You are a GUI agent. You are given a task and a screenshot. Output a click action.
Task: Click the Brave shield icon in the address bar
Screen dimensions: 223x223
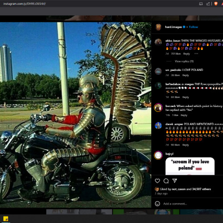pyautogui.click(x=216, y=4)
